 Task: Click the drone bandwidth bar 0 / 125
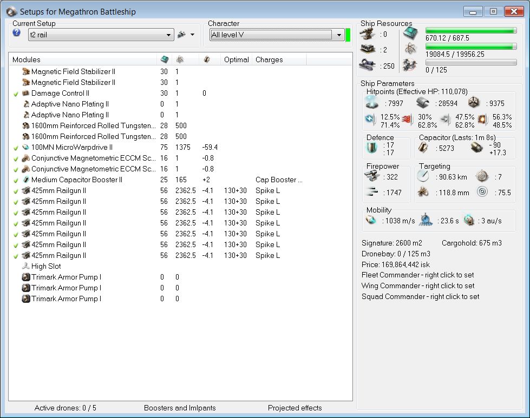(x=471, y=62)
